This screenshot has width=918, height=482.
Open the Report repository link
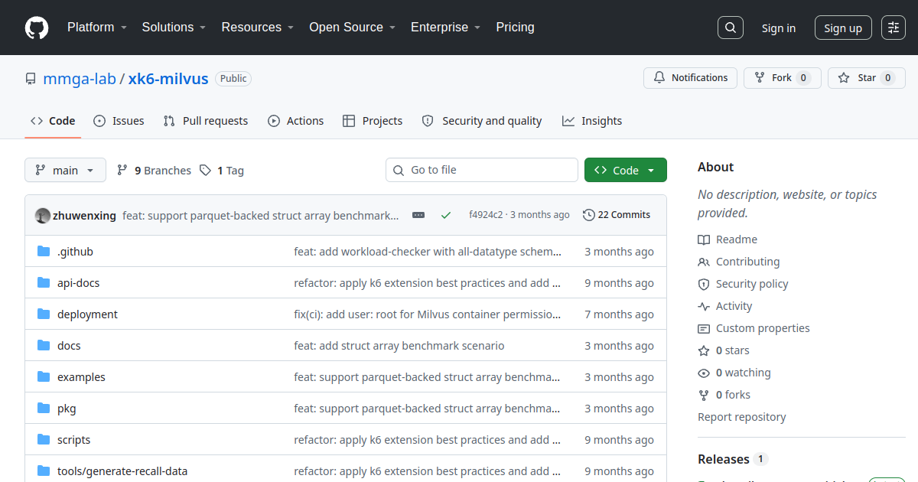[x=741, y=417]
